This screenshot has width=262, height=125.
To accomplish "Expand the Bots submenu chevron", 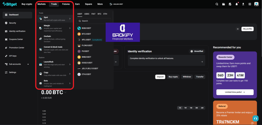I will 70,83.
